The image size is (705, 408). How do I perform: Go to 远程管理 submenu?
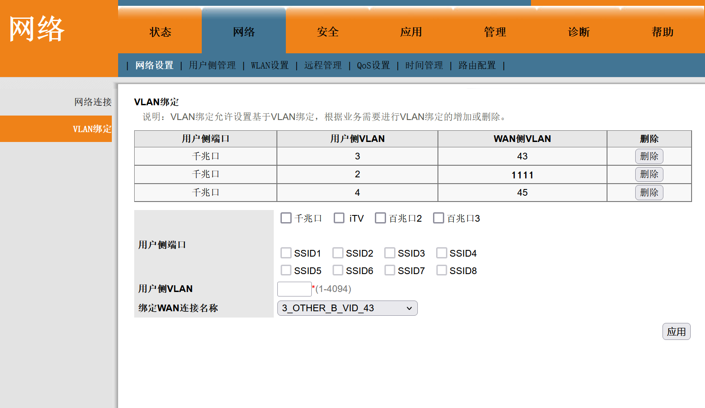(x=323, y=65)
